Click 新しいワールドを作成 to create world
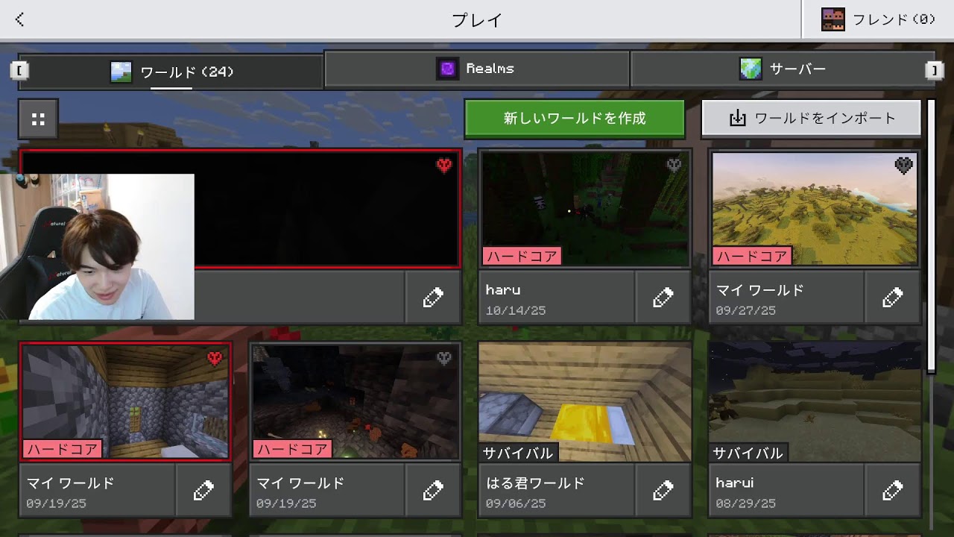The width and height of the screenshot is (954, 537). 575,119
